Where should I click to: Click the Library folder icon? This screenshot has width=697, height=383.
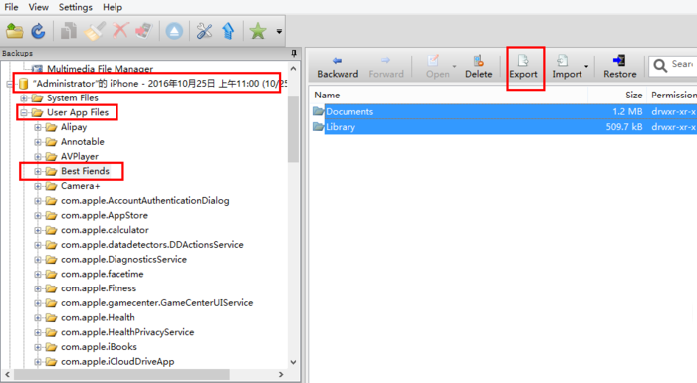[x=318, y=127]
